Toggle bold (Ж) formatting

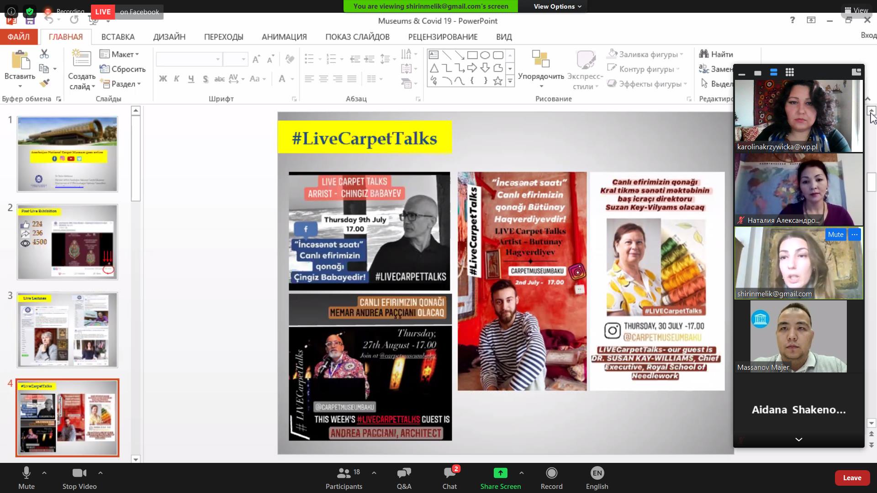pos(163,79)
